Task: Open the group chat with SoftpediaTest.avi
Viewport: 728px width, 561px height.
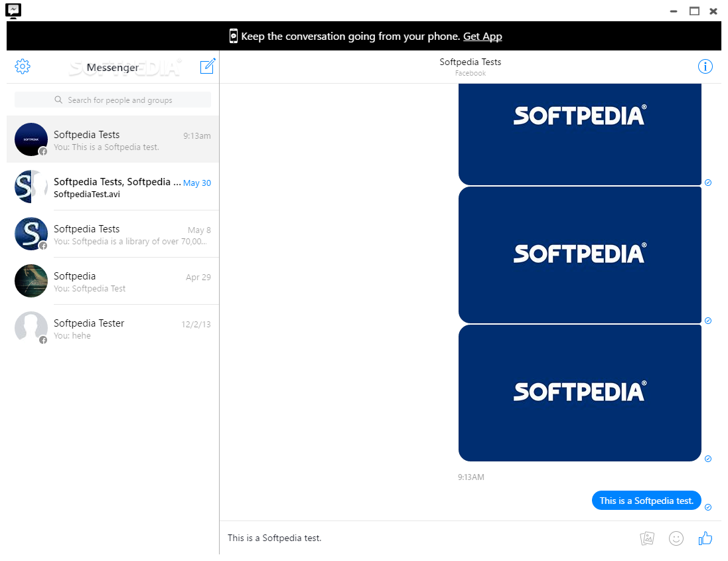Action: point(113,187)
